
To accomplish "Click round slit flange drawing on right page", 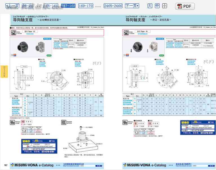I will pyautogui.click(x=167, y=78).
